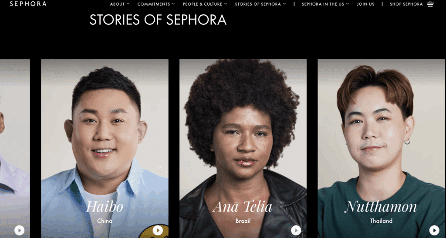Screen dimensions: 446x238
Task: Select the Nutthamon name caption
Action: 381,207
